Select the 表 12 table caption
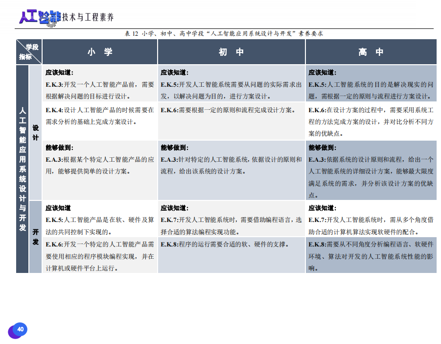Screen dimensions: 441x344 pyautogui.click(x=224, y=34)
